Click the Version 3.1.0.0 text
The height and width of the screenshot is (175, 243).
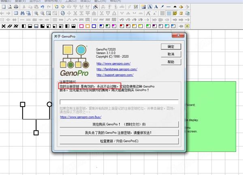pyautogui.click(x=106, y=53)
